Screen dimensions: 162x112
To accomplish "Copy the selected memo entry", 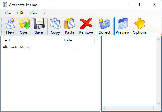I will point(55,26).
